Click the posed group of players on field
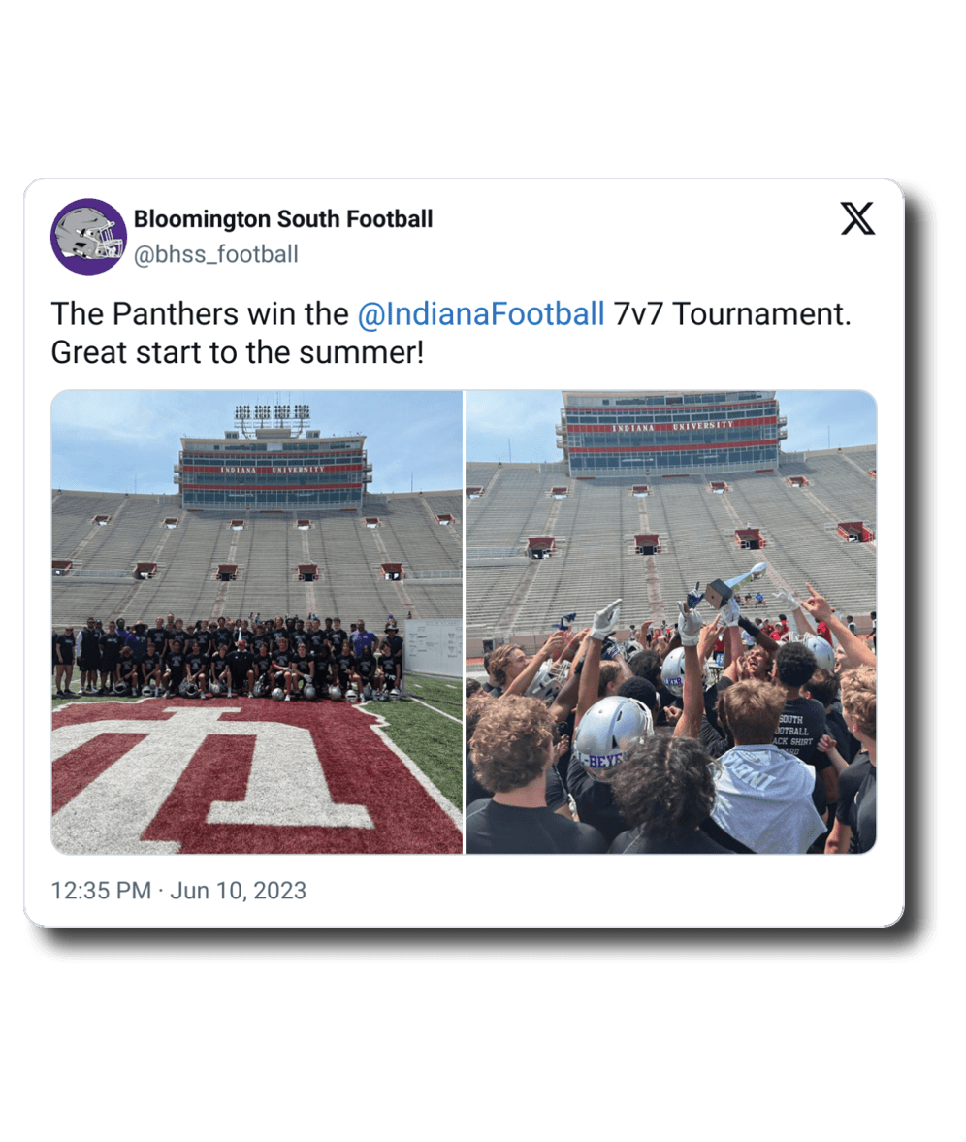This screenshot has height=1142, width=966. [x=228, y=658]
